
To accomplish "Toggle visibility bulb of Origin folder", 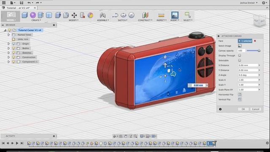I will [14, 44].
